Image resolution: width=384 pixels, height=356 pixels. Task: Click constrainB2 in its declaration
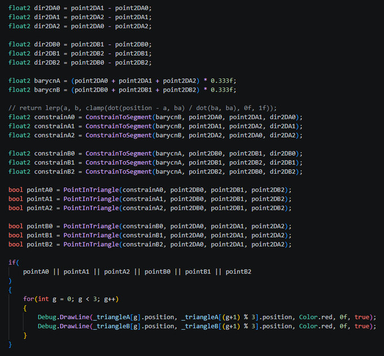coord(54,172)
